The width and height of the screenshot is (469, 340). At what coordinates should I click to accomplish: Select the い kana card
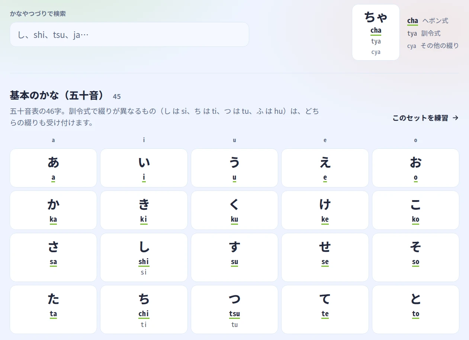[144, 168]
